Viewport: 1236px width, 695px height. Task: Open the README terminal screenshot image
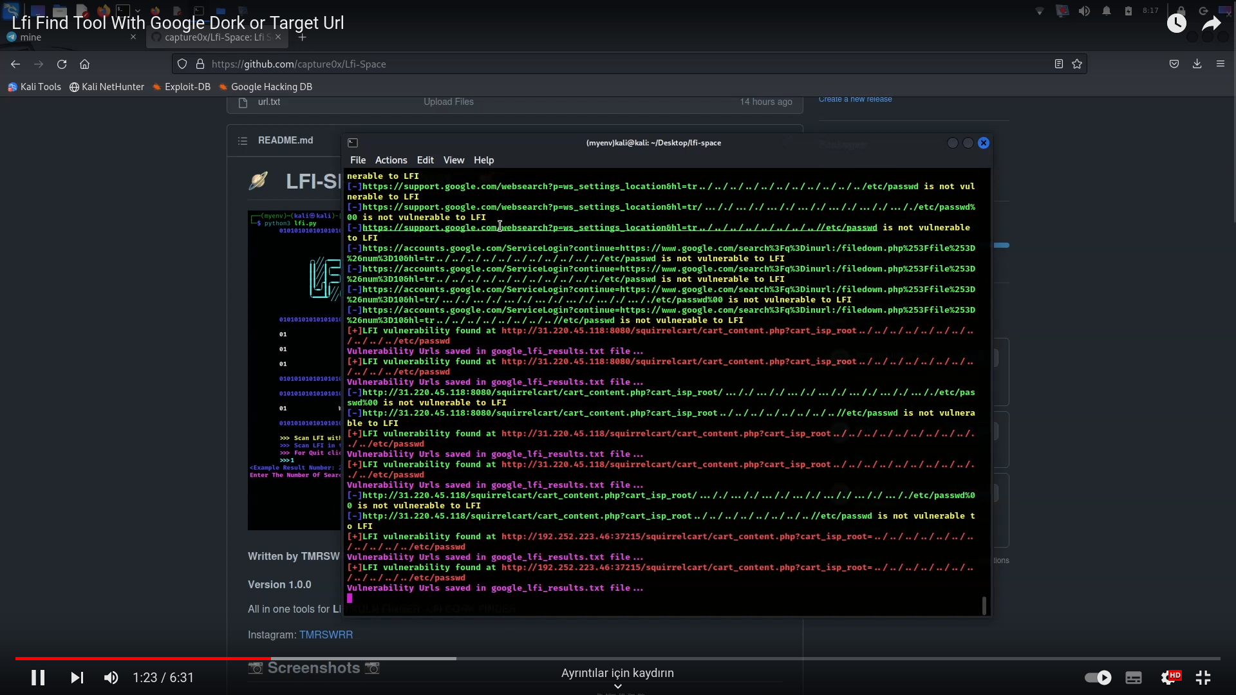pos(295,371)
